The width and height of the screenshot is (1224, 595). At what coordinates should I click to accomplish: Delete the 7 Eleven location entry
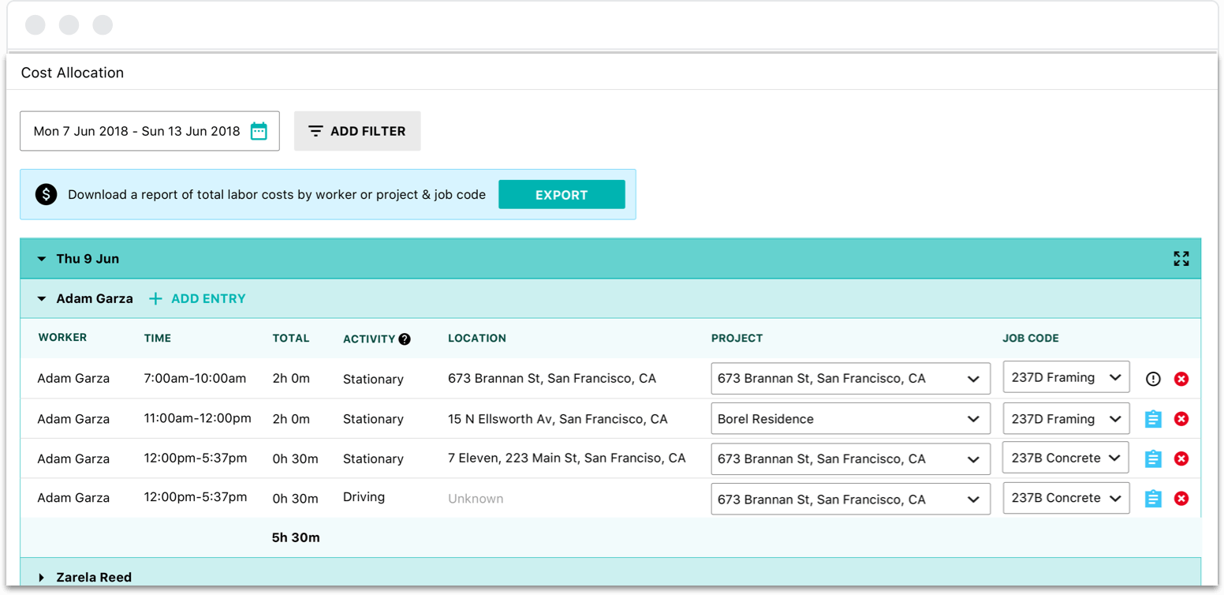pyautogui.click(x=1181, y=458)
